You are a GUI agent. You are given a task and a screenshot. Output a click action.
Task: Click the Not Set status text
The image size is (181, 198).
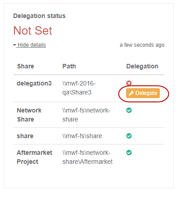click(x=33, y=31)
